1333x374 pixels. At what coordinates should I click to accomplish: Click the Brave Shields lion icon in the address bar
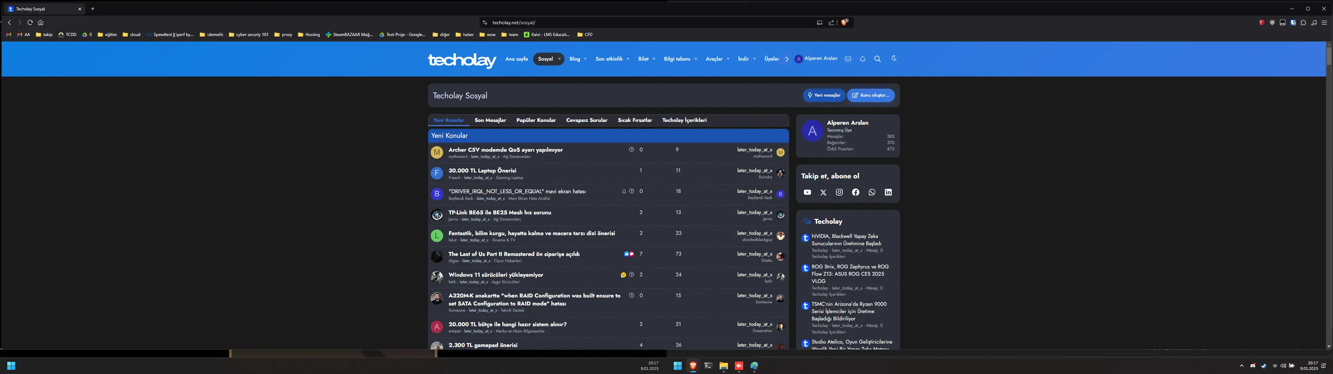pyautogui.click(x=845, y=22)
